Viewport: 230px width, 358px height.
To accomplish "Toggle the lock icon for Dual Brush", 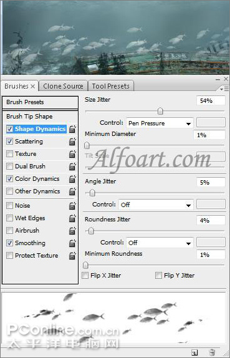I will pos(72,167).
